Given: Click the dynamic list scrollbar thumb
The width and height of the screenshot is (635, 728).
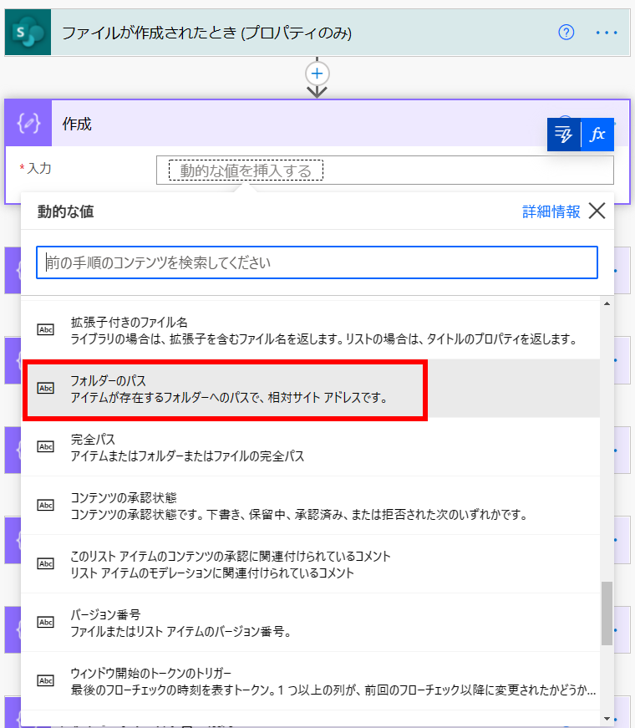Looking at the screenshot, I should click(607, 613).
